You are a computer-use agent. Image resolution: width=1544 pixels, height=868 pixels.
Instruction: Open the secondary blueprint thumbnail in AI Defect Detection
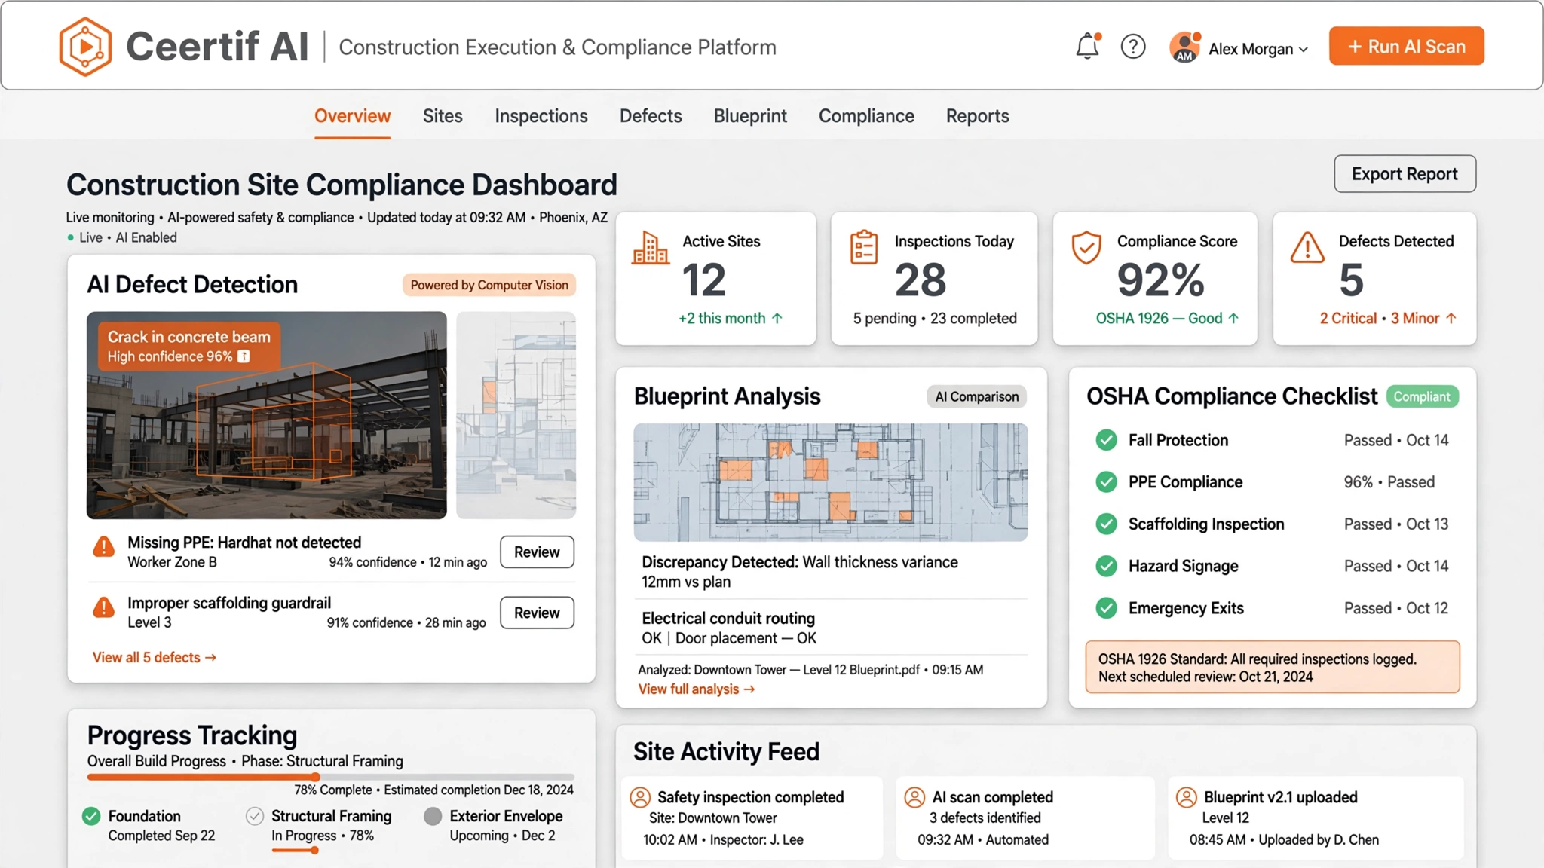click(x=516, y=415)
